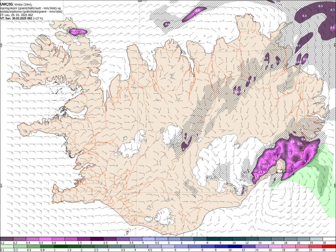Pick light pink swatch at 16, lower legend
Image resolution: width=336 pixels, height=252 pixels.
275,246
